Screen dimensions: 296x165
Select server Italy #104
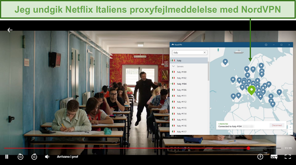(189, 84)
